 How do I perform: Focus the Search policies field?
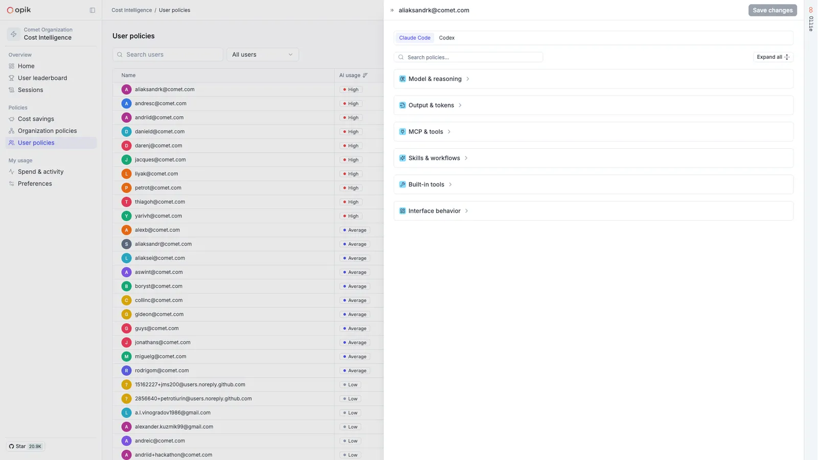(x=468, y=57)
